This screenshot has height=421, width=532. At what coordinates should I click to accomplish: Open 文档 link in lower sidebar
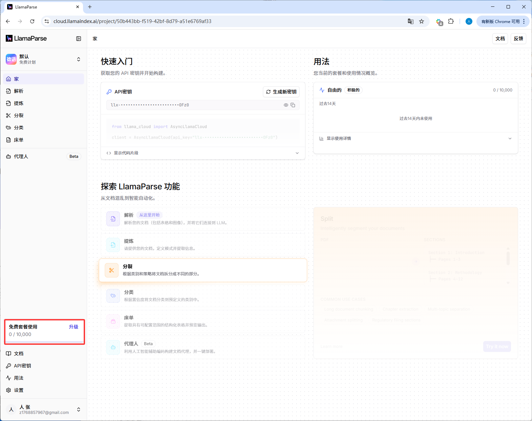tap(43, 354)
